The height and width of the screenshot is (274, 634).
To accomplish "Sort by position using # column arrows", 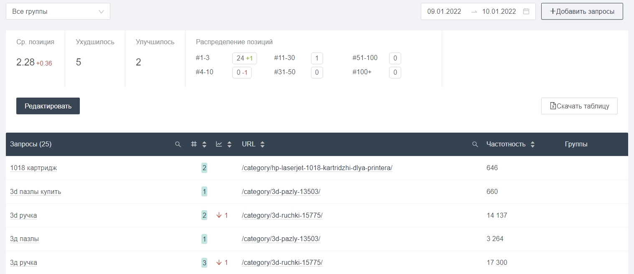I will point(204,144).
